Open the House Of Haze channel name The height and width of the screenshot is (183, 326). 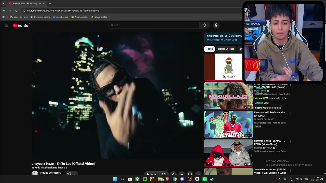tap(49, 173)
